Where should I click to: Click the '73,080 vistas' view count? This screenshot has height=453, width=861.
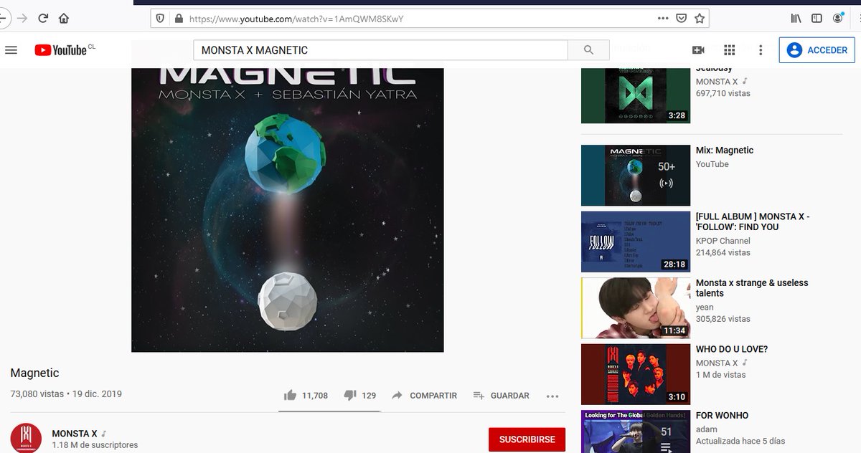37,394
